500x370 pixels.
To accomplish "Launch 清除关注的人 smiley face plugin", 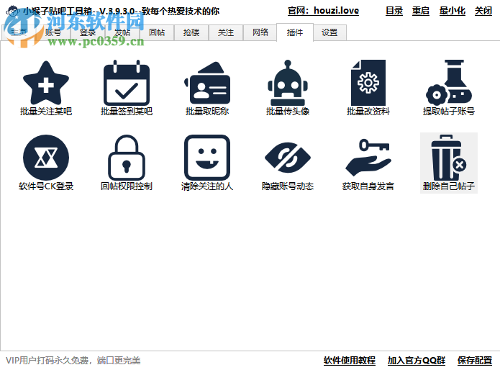I will point(207,163).
